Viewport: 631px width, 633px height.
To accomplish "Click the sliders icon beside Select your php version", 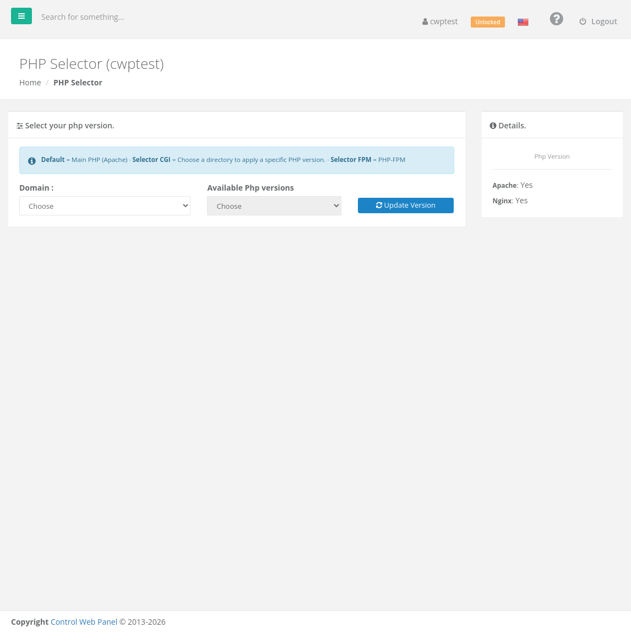I will pyautogui.click(x=20, y=126).
